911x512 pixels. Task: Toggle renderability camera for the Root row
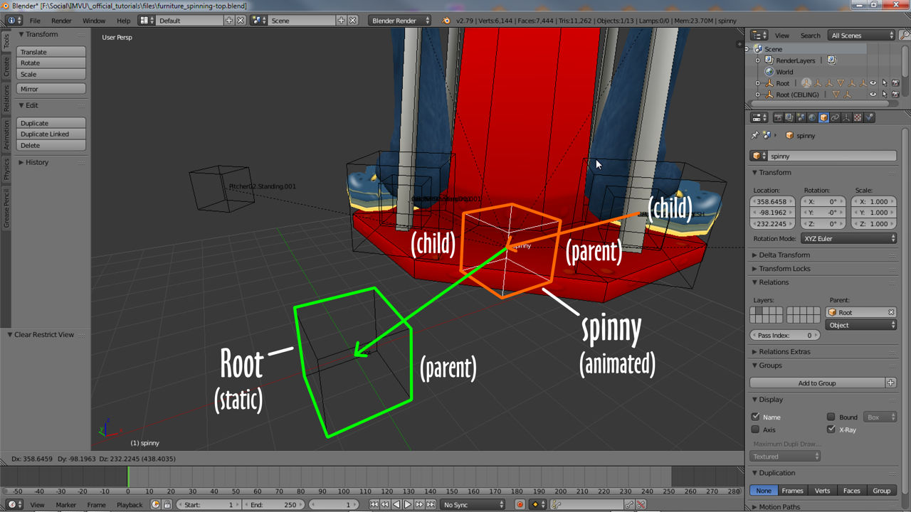coord(895,83)
